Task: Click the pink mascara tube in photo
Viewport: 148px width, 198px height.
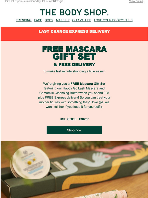Action: [x=101, y=194]
